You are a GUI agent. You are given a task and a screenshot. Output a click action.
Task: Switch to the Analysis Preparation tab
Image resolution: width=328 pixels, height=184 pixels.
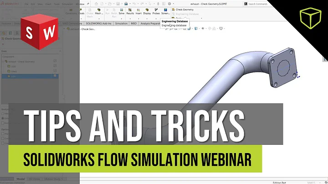click(x=150, y=23)
